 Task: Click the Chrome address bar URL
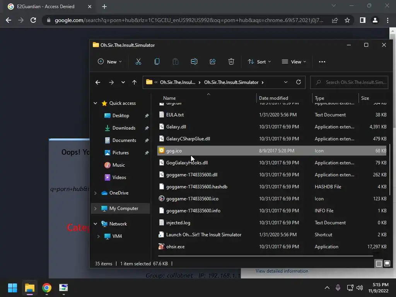click(x=189, y=20)
